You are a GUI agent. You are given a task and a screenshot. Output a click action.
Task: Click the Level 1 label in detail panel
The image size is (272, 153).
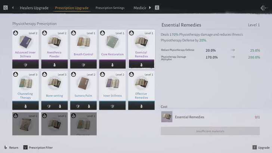pyautogui.click(x=254, y=25)
